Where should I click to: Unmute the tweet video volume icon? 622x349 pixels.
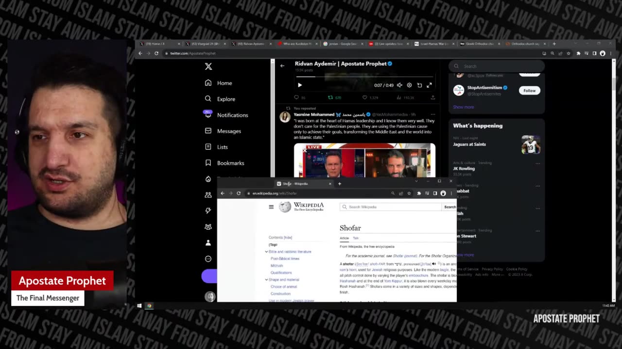[399, 85]
